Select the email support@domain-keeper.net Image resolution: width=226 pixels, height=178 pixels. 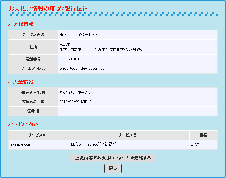click(82, 69)
